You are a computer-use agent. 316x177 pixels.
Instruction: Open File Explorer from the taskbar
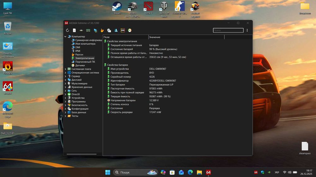coord(199,172)
